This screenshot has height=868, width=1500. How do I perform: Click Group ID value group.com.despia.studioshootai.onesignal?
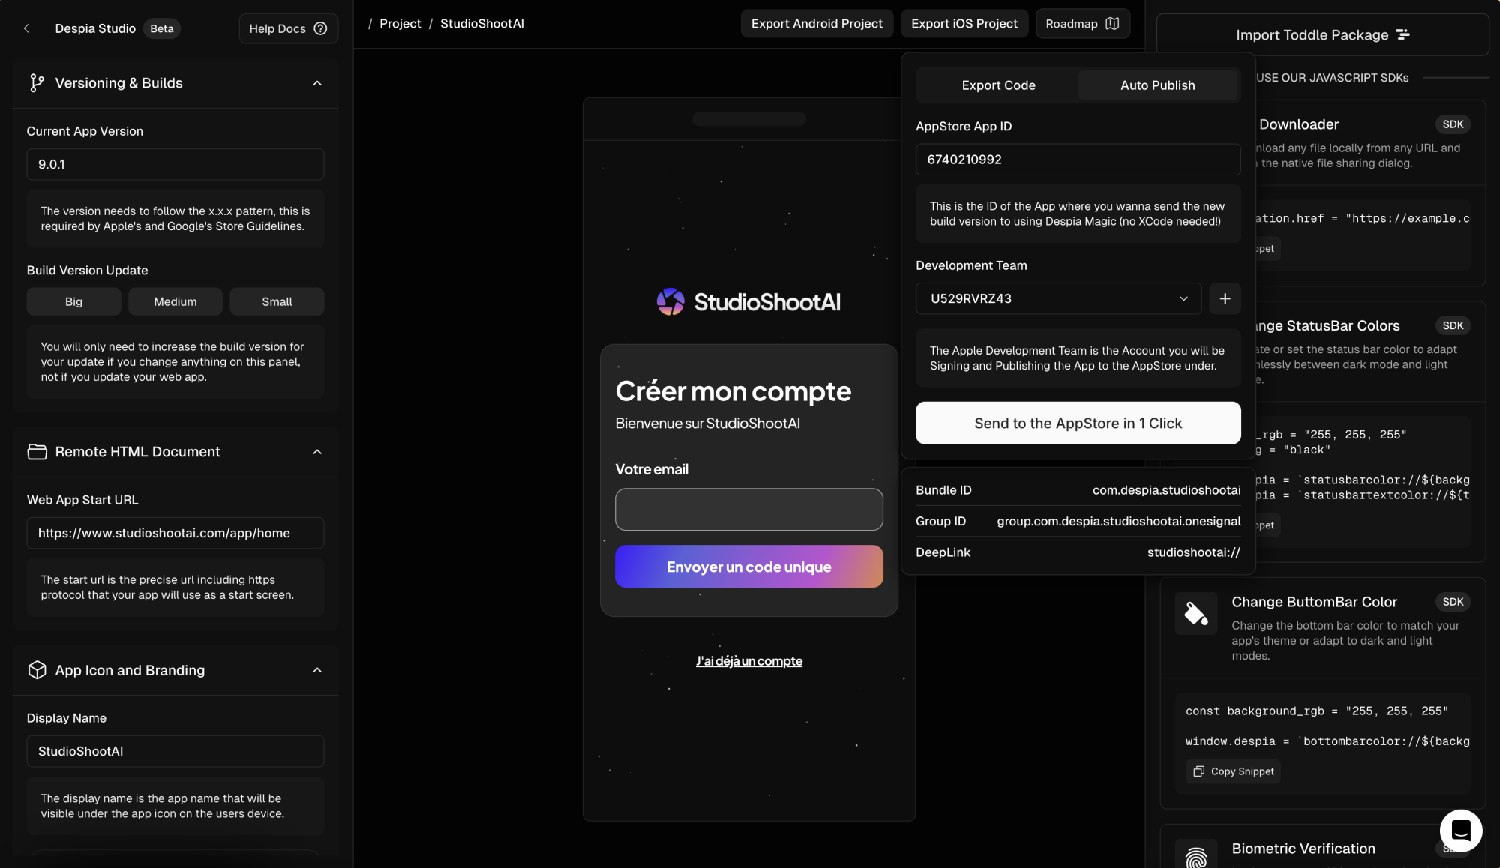pos(1118,521)
